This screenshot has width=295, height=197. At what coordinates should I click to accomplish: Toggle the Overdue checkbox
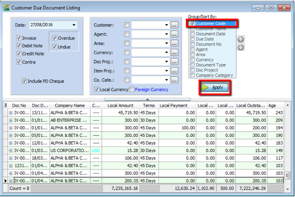54,38
